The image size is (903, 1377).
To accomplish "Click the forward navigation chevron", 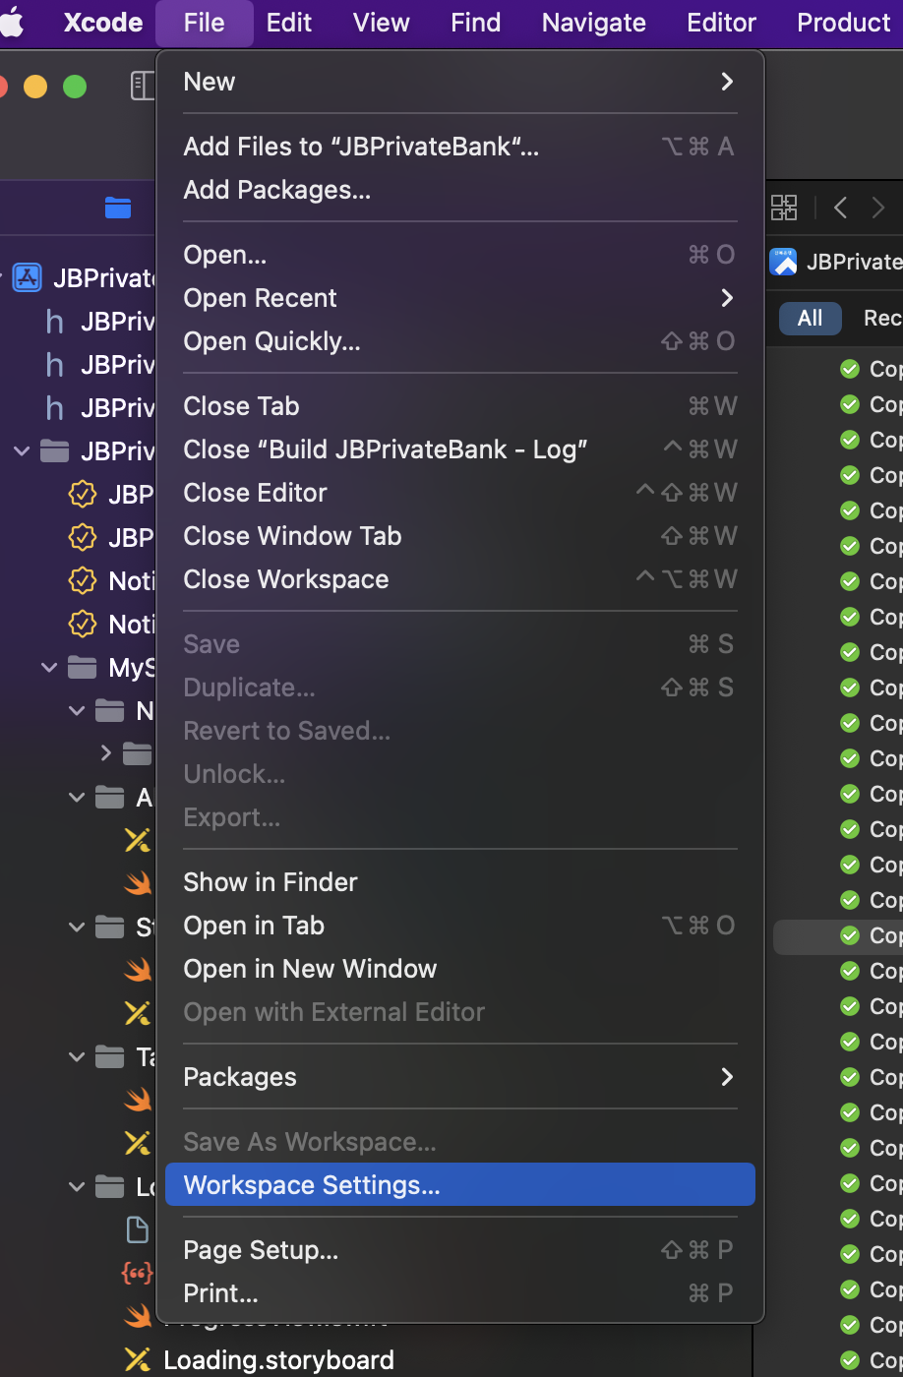I will tap(878, 208).
